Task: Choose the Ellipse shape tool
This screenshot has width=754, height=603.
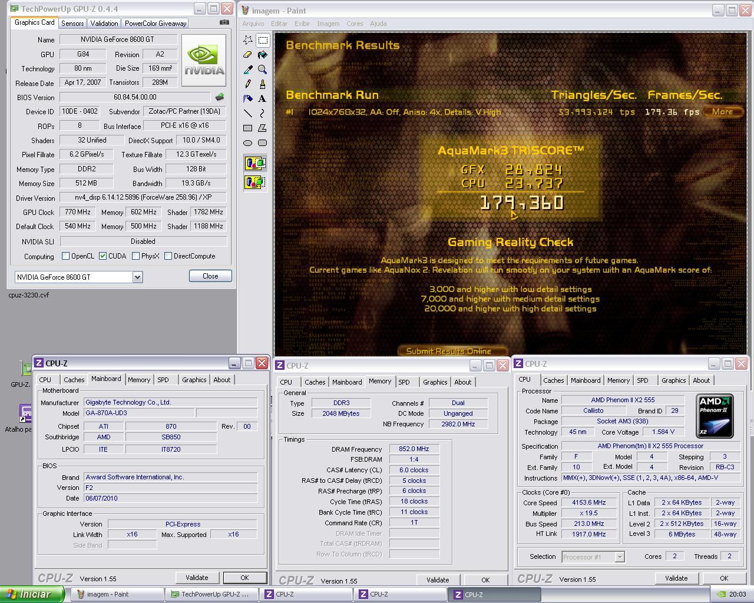Action: click(248, 143)
